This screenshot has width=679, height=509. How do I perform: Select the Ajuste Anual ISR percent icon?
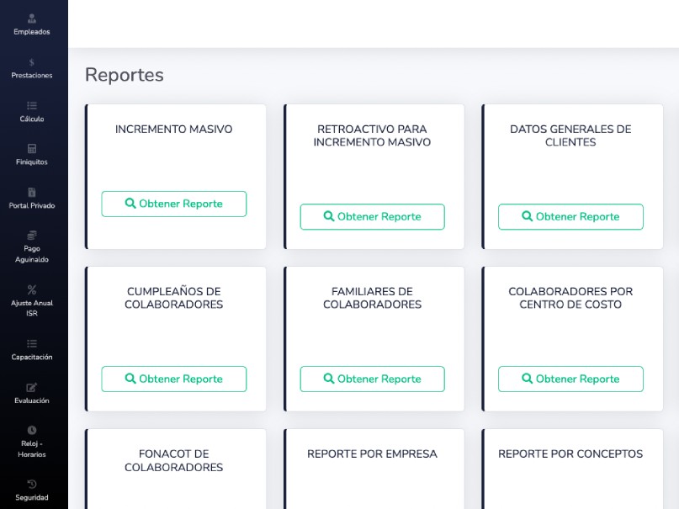(x=32, y=289)
